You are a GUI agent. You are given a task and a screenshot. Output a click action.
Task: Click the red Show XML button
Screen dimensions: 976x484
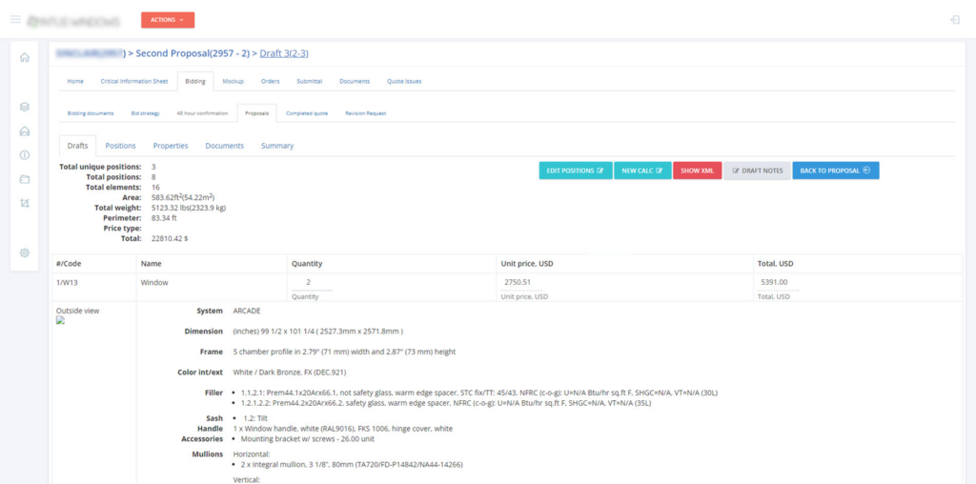coord(697,171)
